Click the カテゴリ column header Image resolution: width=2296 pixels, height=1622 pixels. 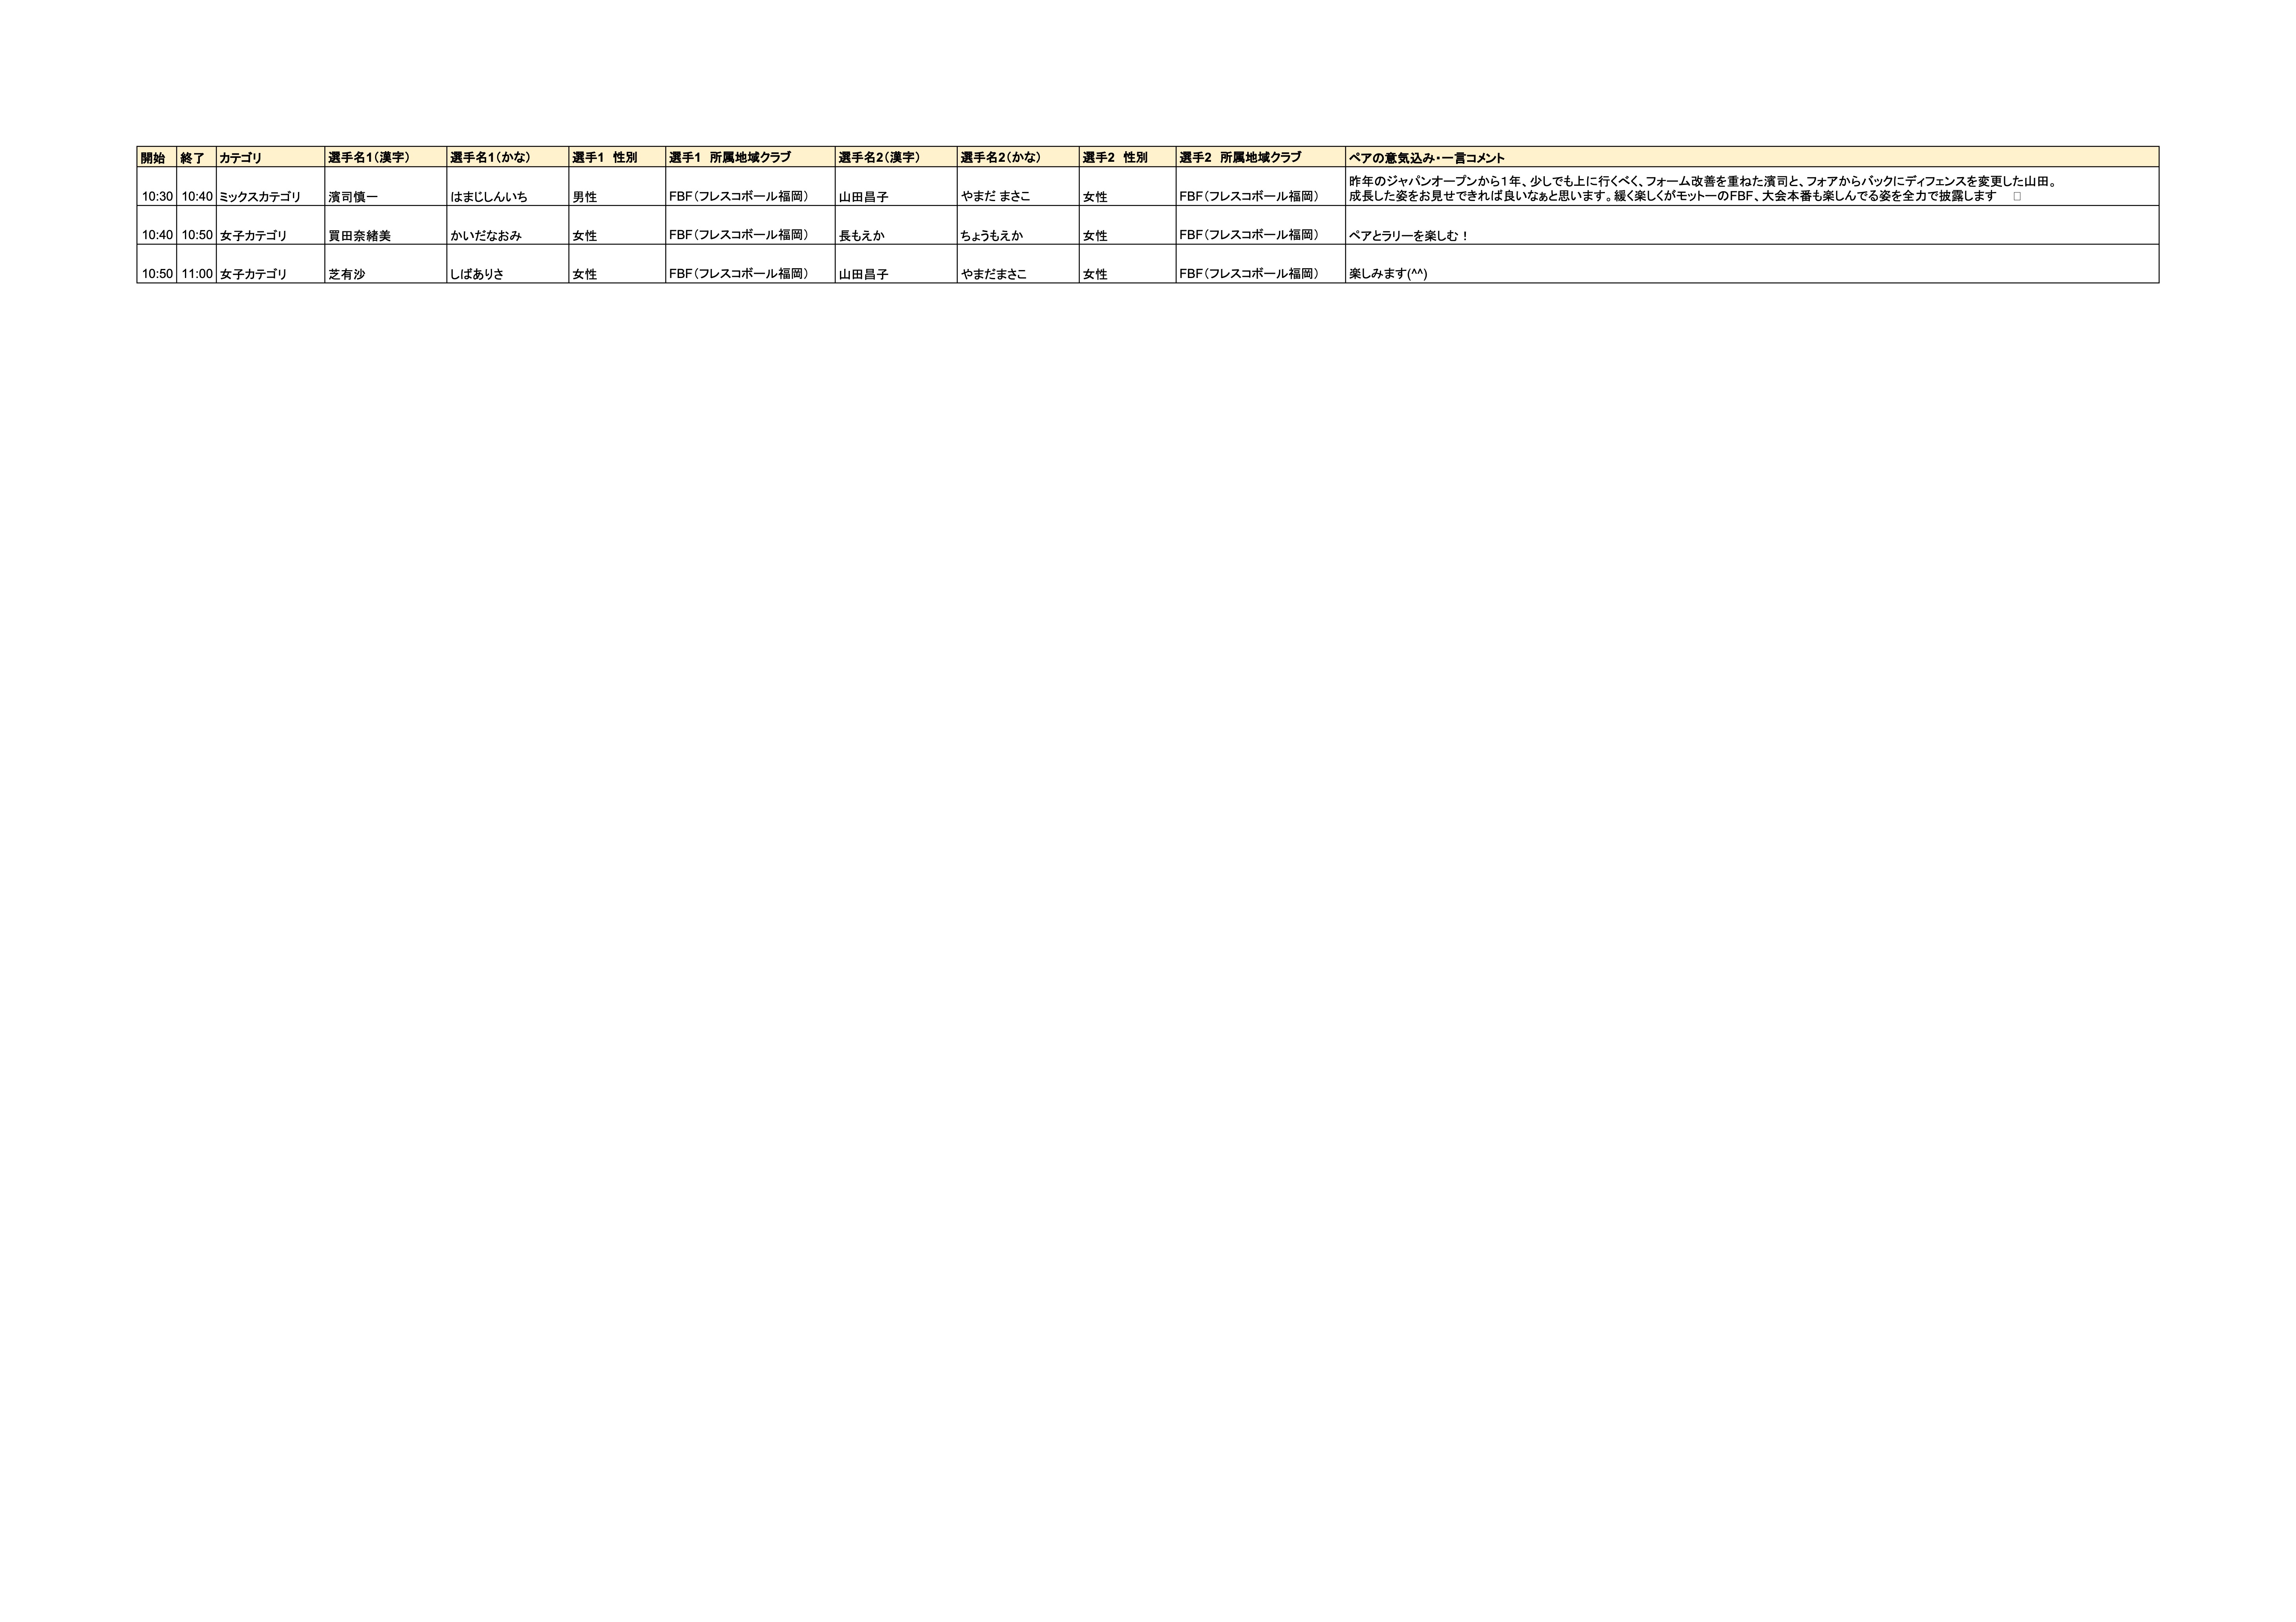click(240, 158)
